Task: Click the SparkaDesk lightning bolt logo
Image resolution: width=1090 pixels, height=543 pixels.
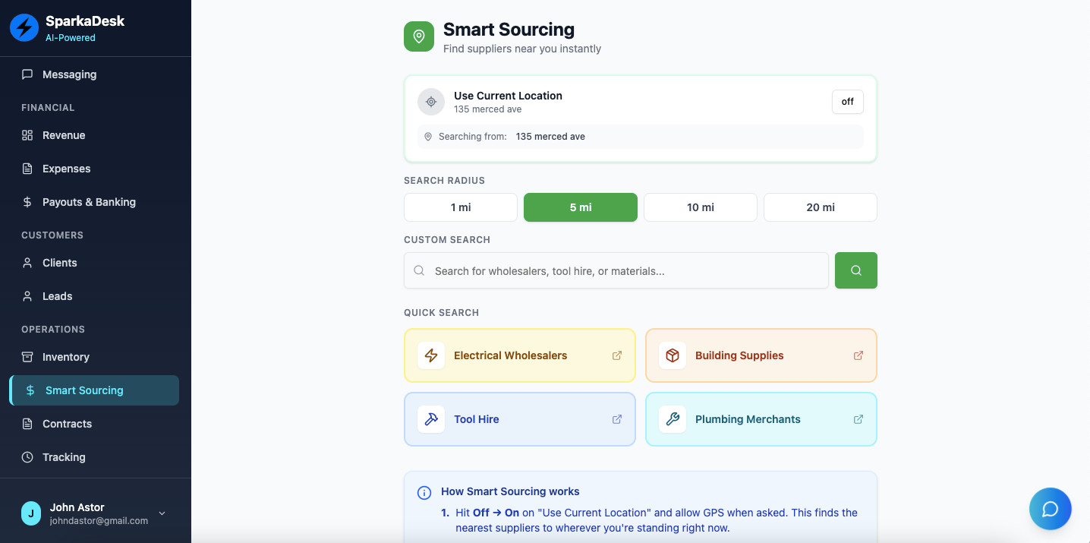Action: [24, 28]
